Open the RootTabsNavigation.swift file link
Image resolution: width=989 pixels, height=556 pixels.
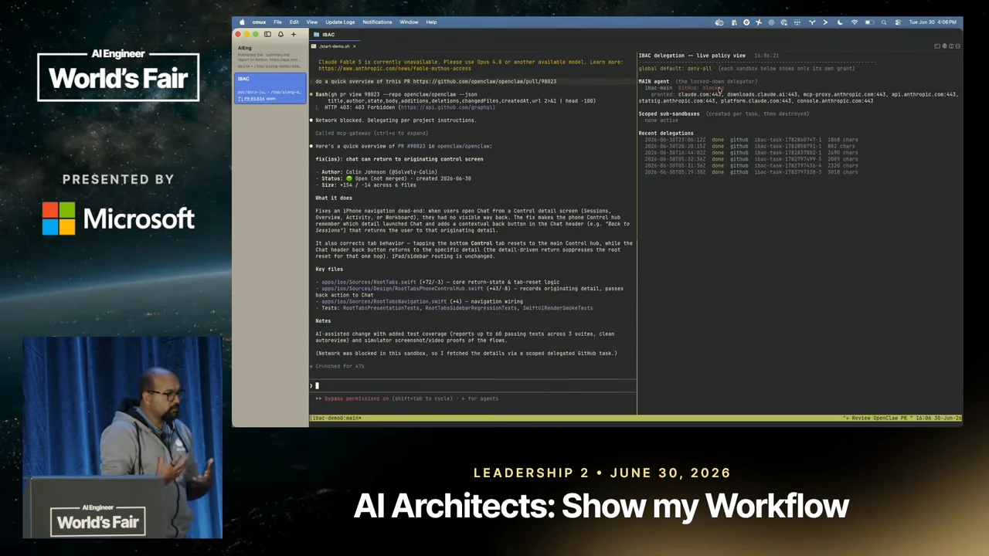click(384, 301)
